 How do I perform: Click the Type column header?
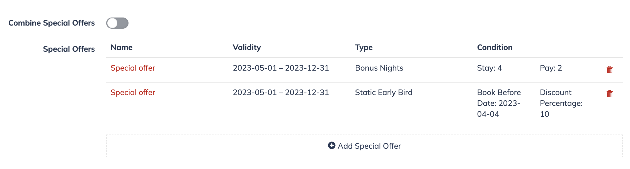click(364, 48)
